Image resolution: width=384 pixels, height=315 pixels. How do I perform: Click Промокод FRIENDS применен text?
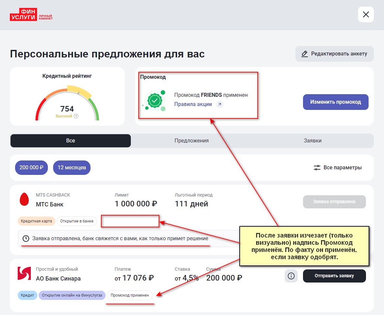click(211, 95)
